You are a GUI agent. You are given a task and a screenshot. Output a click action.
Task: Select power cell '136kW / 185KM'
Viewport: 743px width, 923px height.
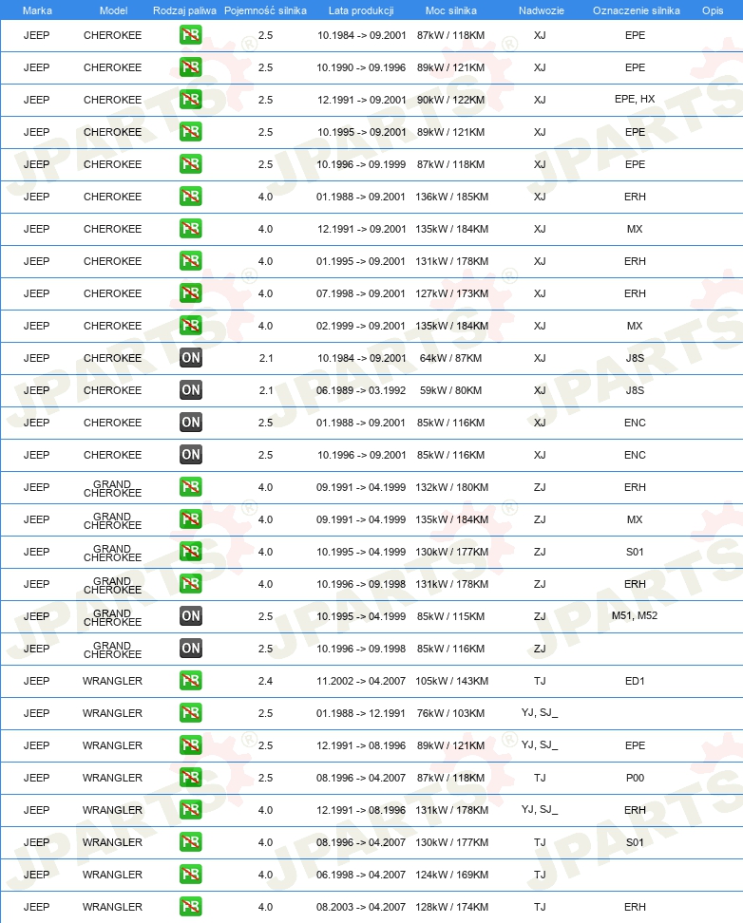[451, 197]
